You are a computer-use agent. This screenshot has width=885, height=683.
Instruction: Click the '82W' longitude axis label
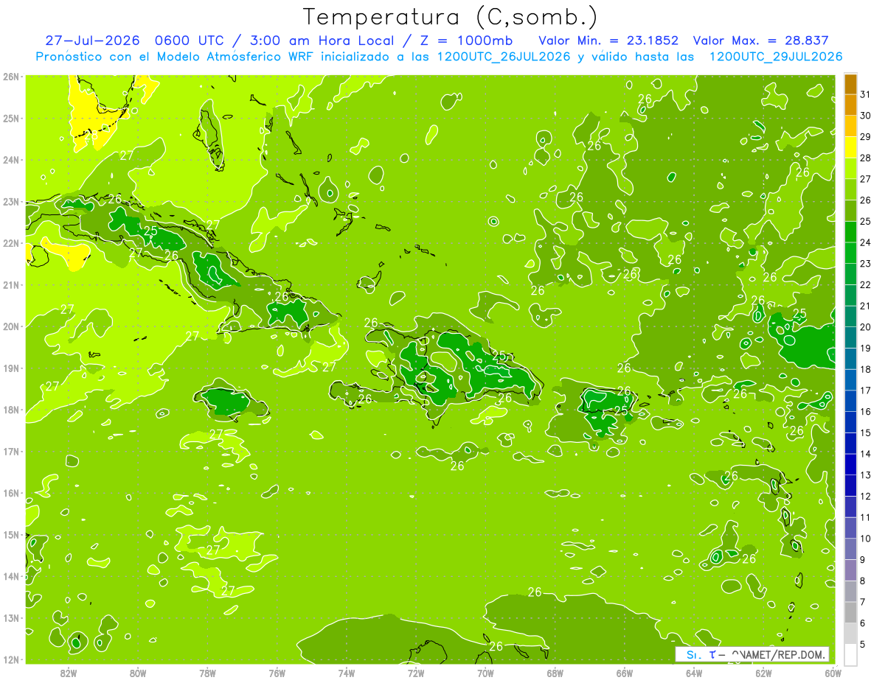click(x=69, y=673)
